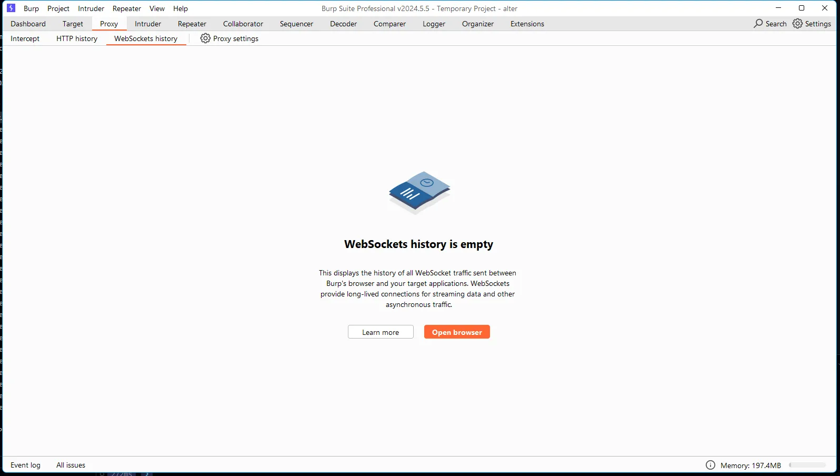Open the Burp menu
The height and width of the screenshot is (476, 840).
coord(31,8)
